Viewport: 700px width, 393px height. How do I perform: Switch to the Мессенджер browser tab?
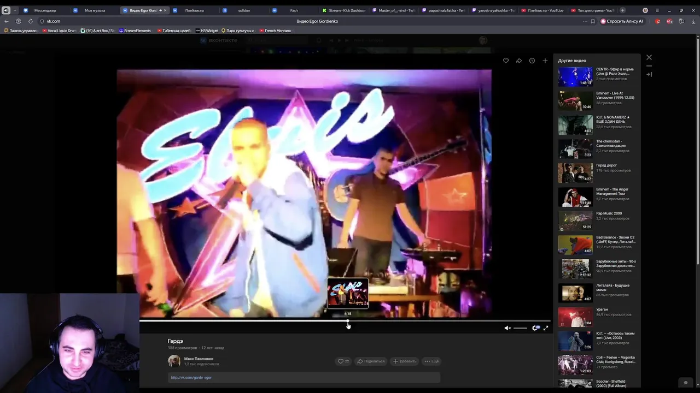(x=45, y=10)
